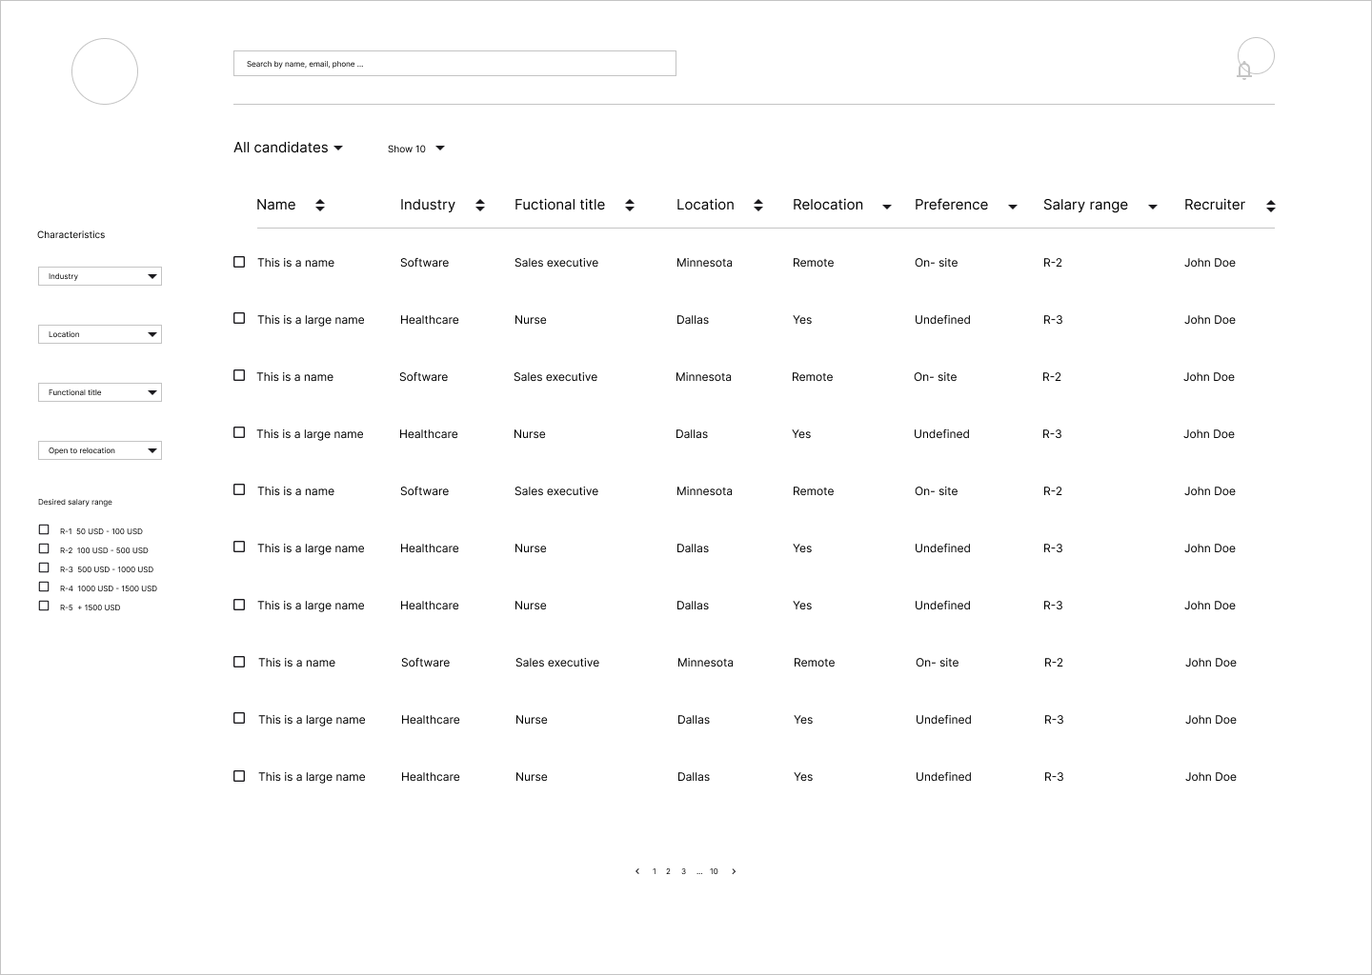
Task: Sort by Location column arrows
Action: tap(758, 206)
